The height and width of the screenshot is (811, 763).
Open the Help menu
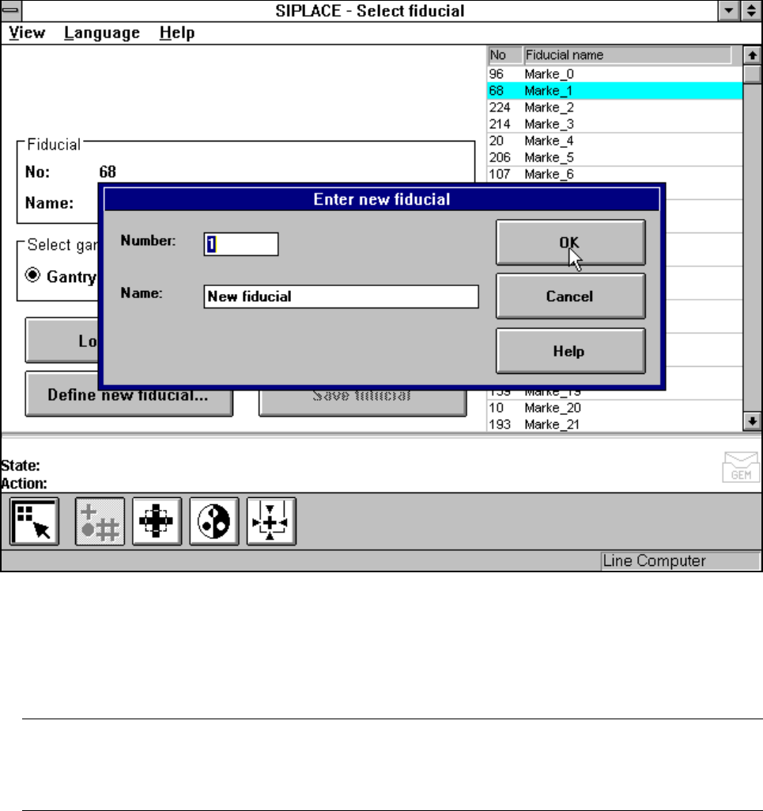[177, 32]
